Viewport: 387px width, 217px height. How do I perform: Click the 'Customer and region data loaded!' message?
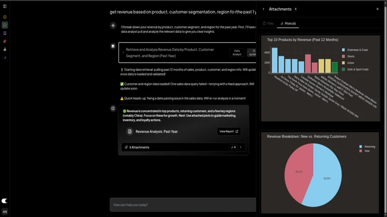coord(187,86)
